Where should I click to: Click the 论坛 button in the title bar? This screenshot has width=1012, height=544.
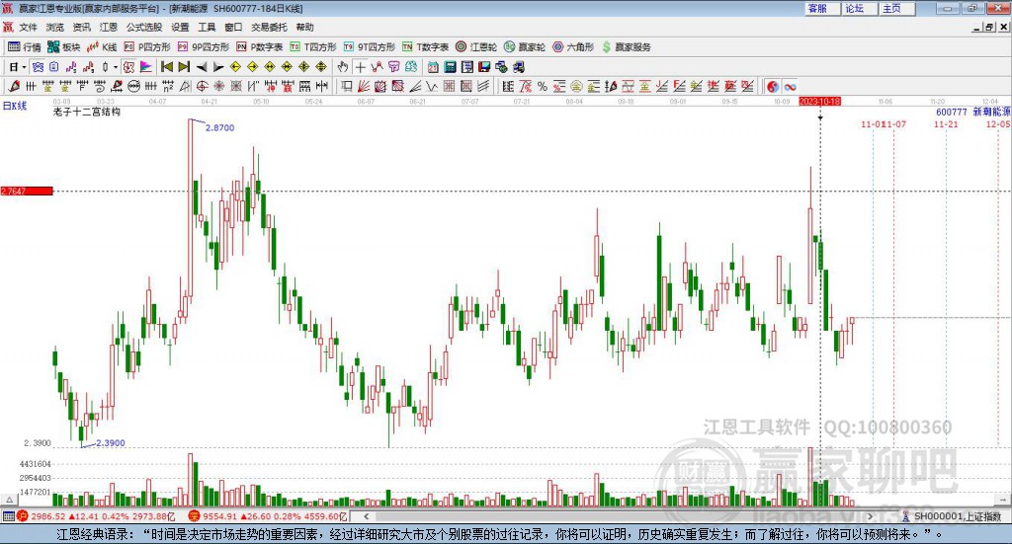point(859,8)
